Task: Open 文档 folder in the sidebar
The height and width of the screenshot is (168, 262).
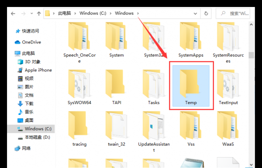Action: 26,95
